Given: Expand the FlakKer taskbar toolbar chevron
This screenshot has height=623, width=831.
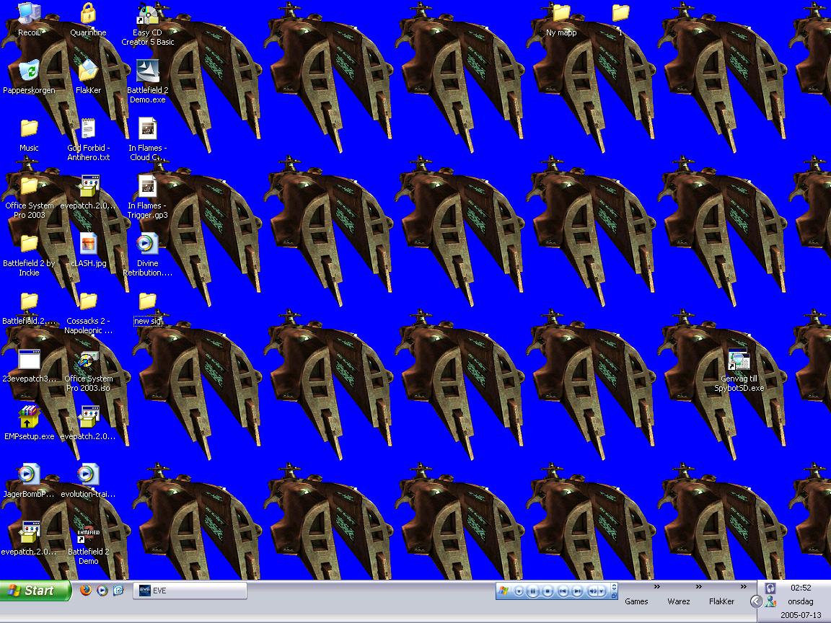Looking at the screenshot, I should pos(744,586).
